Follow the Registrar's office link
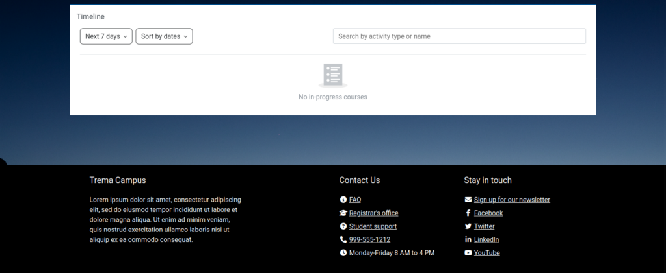Image resolution: width=666 pixels, height=273 pixels. 373,213
